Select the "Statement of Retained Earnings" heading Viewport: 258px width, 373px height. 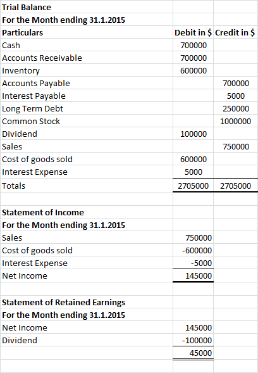pyautogui.click(x=63, y=302)
